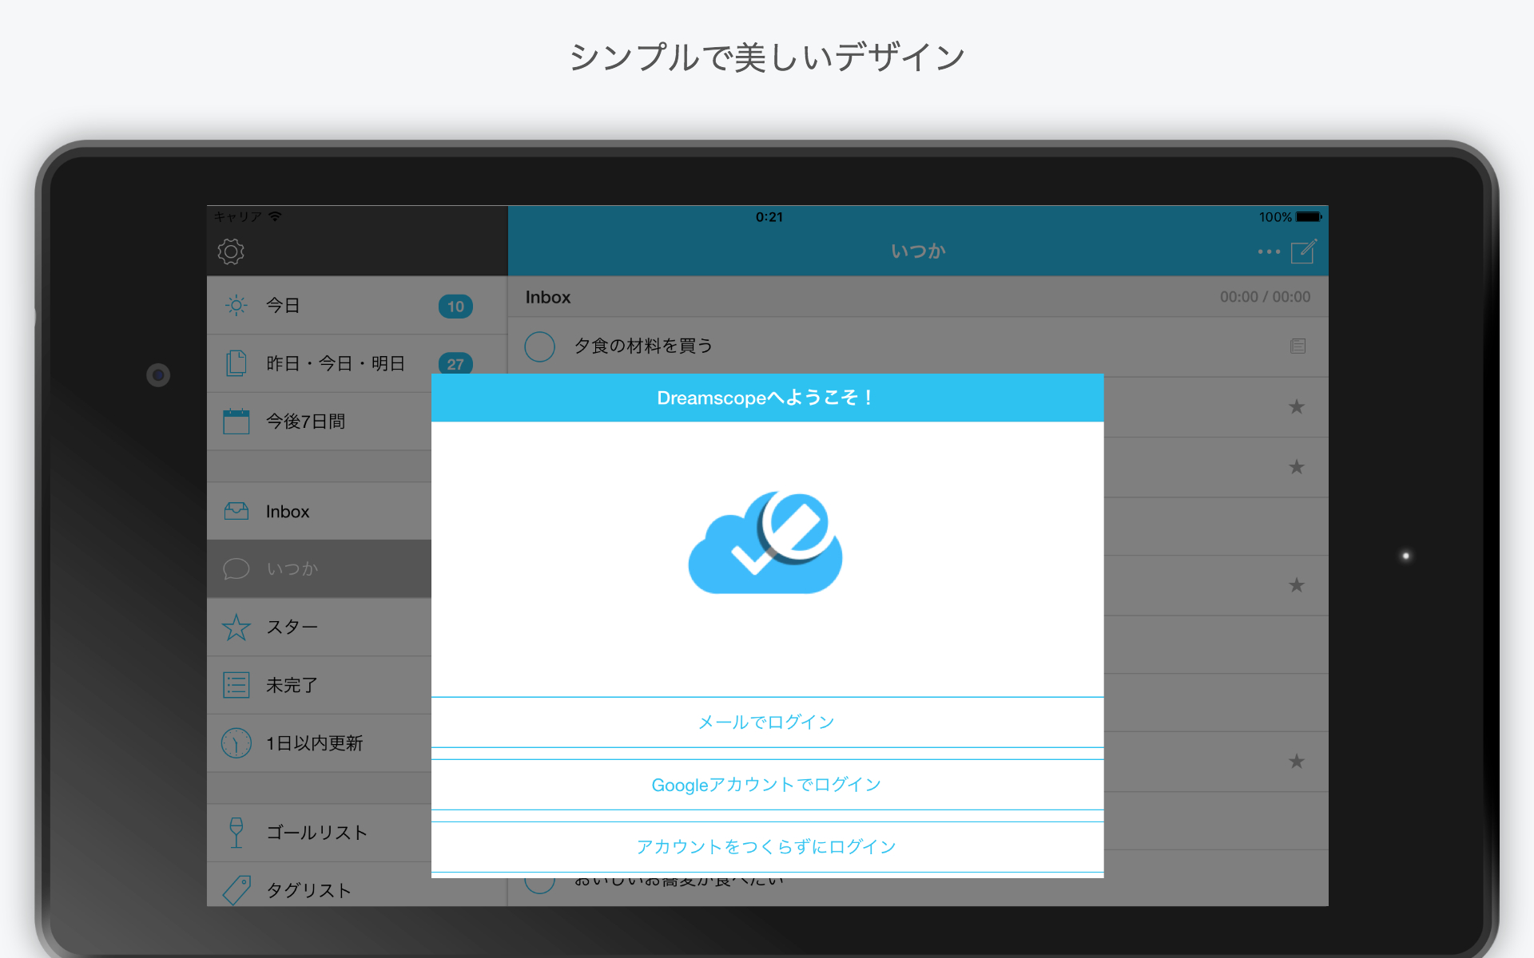The height and width of the screenshot is (958, 1534).
Task: Open 1日以内更新 in the sidebar
Action: 320,743
